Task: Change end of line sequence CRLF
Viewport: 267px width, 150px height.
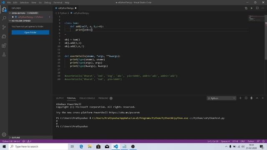Action: click(x=242, y=141)
